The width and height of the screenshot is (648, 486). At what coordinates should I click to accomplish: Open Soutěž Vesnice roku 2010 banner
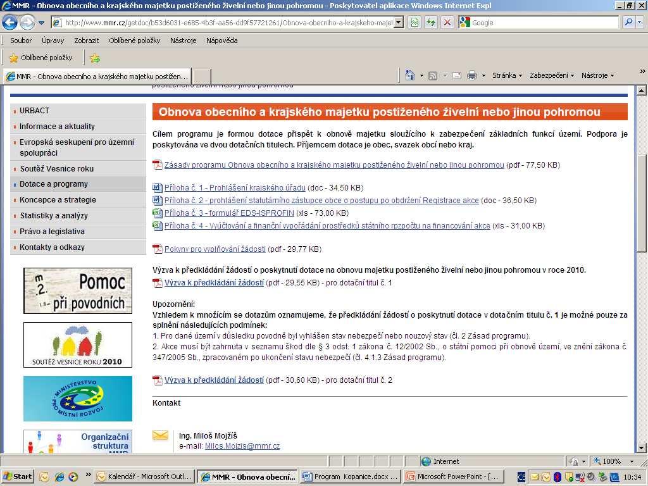[78, 345]
